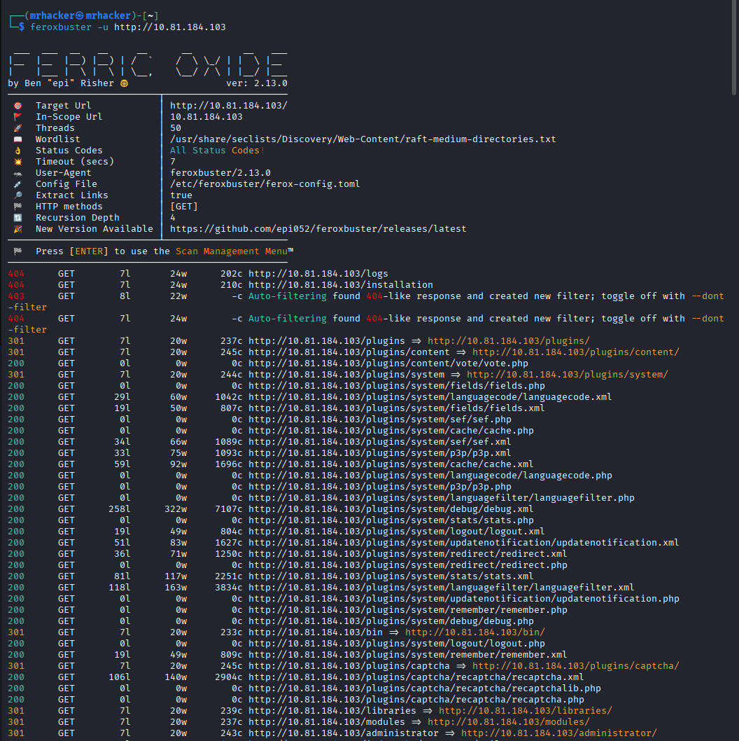
Task: Open the GitHub feroxbuster releases link
Action: 318,229
